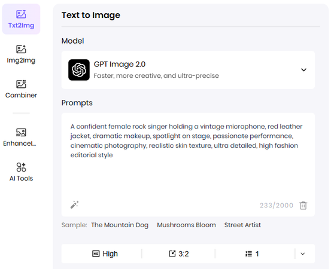Click the magic wand prompt enhancer
The height and width of the screenshot is (269, 334).
[x=75, y=204]
